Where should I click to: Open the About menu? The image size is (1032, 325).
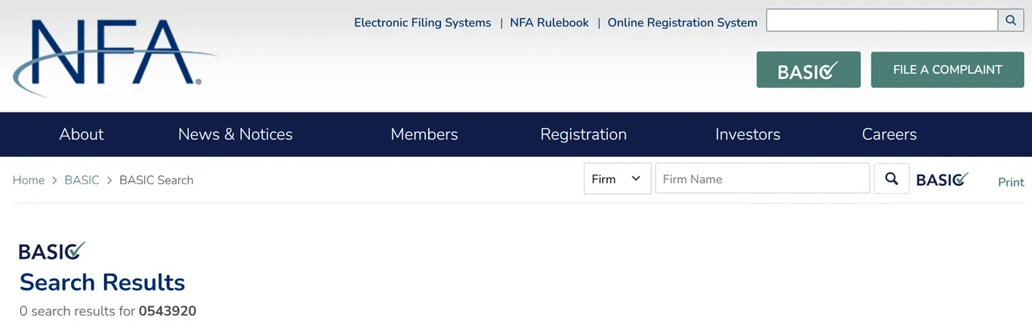(x=81, y=134)
